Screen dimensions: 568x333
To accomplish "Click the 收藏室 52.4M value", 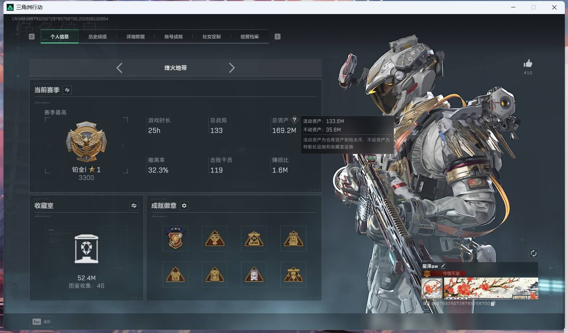I will click(x=86, y=278).
